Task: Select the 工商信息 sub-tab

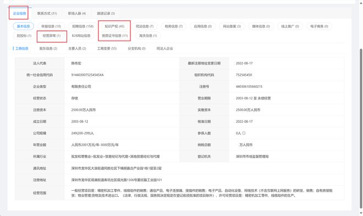Action: (x=21, y=48)
